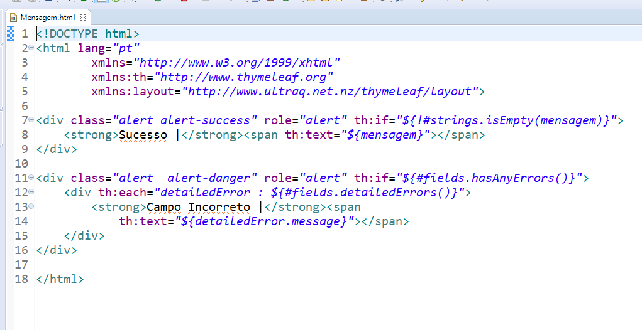The image size is (642, 330).
Task: Select the Mensagem.html editor tab
Action: pyautogui.click(x=48, y=18)
